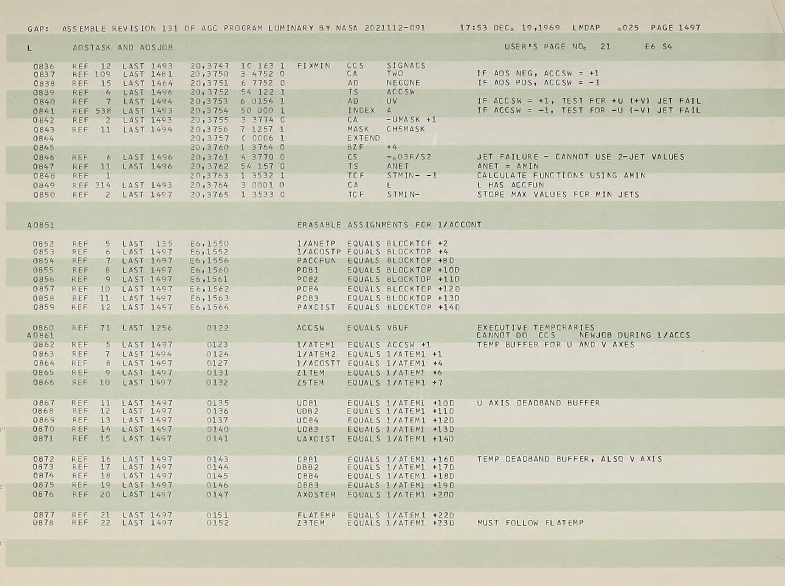
Task: Click the ACCSW EQUALS VBUF symbol ACCSW
Action: click(311, 328)
